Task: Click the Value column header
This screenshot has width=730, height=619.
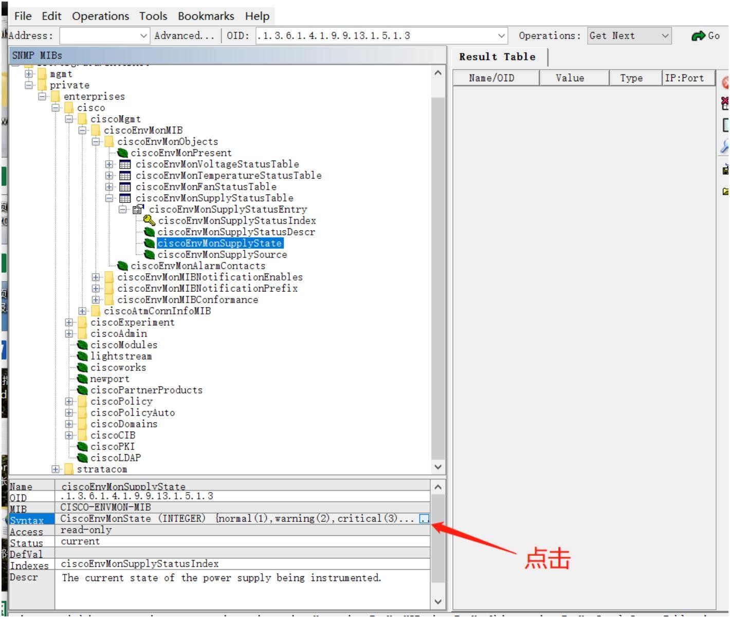Action: pos(574,78)
